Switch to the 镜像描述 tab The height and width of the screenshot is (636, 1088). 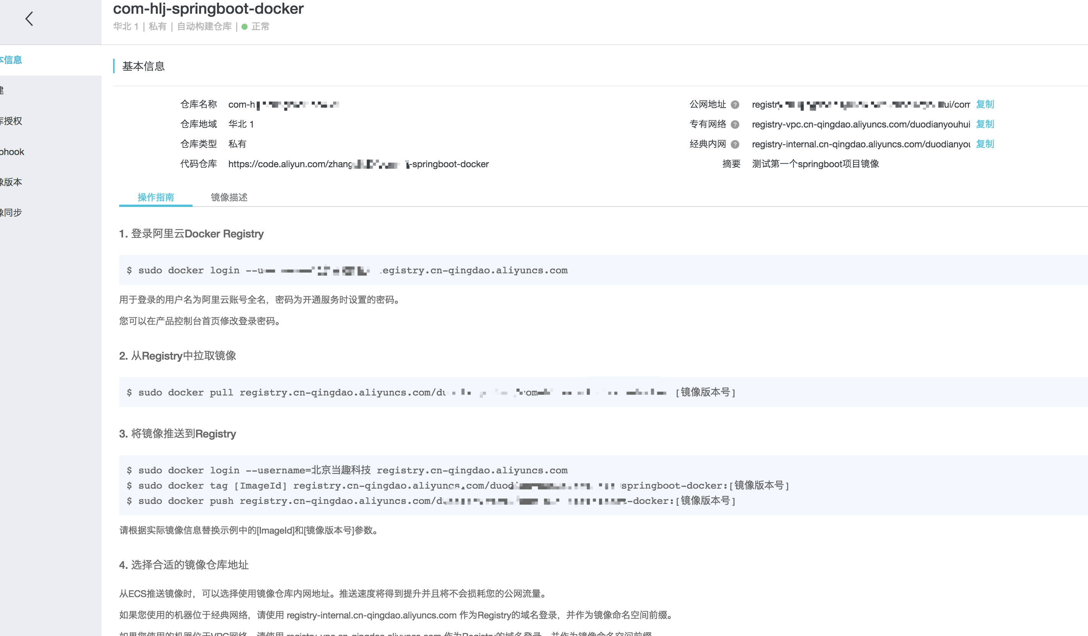coord(229,197)
